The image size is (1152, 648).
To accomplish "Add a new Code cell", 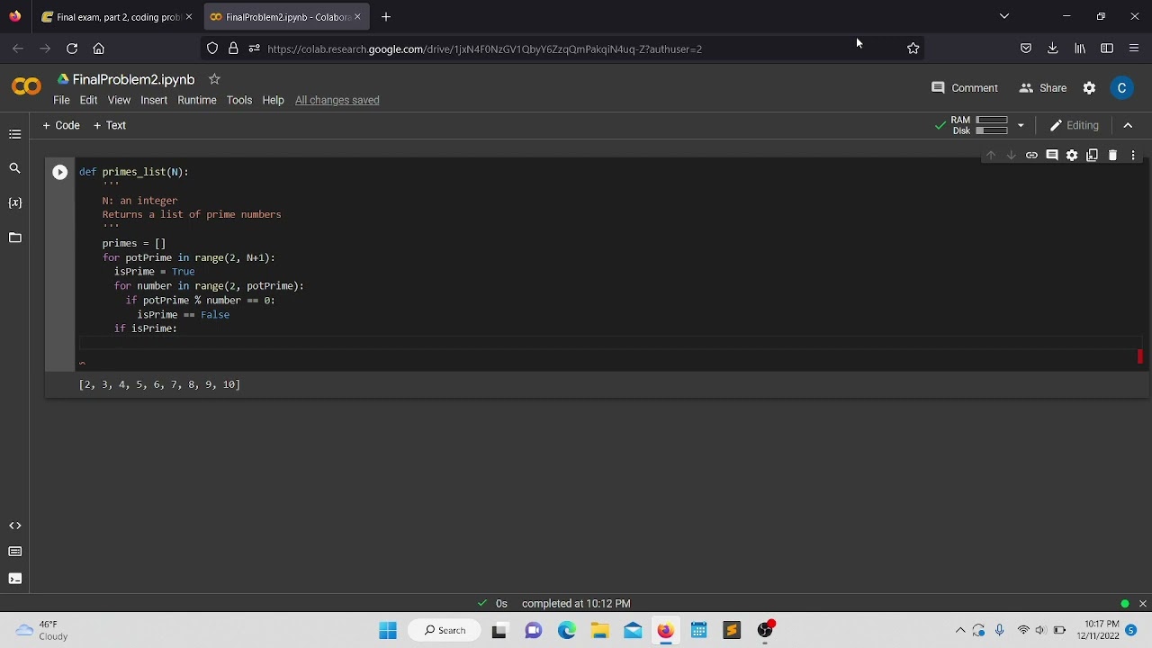I will point(61,125).
